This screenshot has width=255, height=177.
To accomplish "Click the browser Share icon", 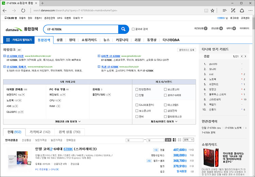I will pos(242,11).
